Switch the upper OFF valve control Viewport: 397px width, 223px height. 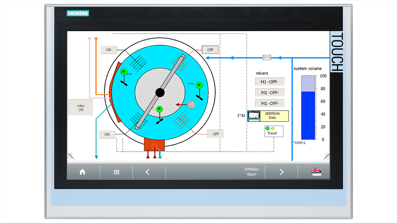(209, 49)
